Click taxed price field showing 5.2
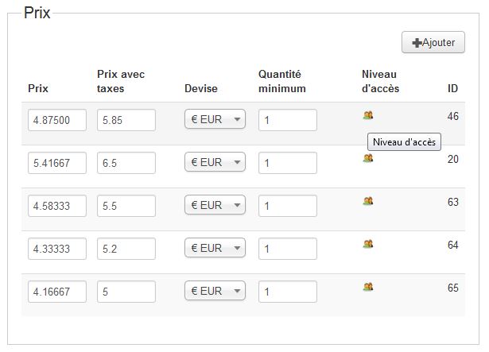The width and height of the screenshot is (489, 352). coord(126,249)
